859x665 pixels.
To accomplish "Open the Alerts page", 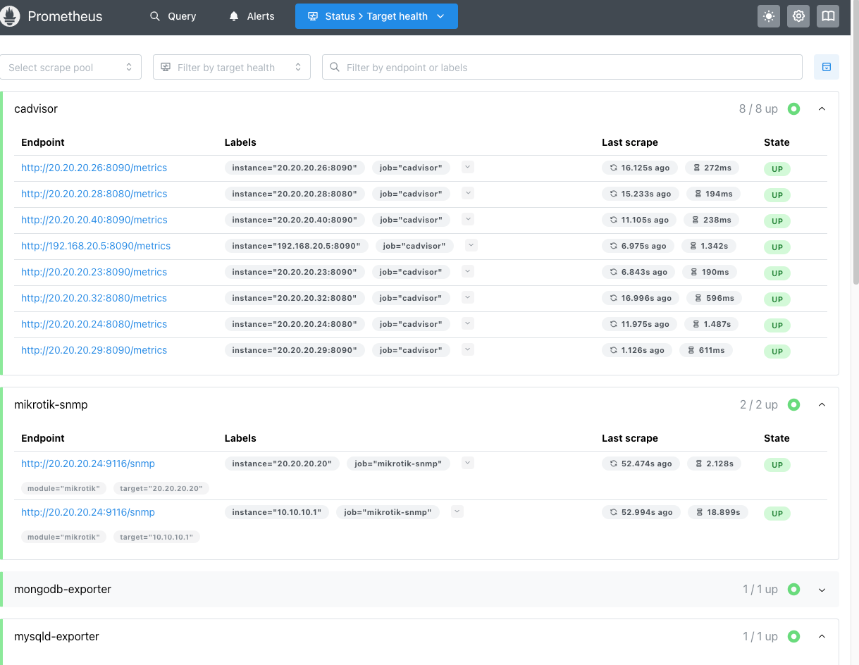I will click(252, 16).
